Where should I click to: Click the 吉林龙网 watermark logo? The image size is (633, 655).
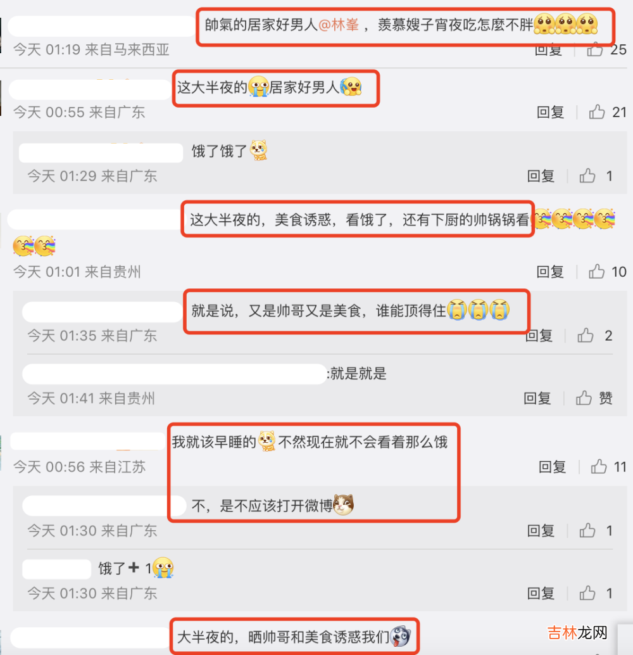tap(577, 632)
